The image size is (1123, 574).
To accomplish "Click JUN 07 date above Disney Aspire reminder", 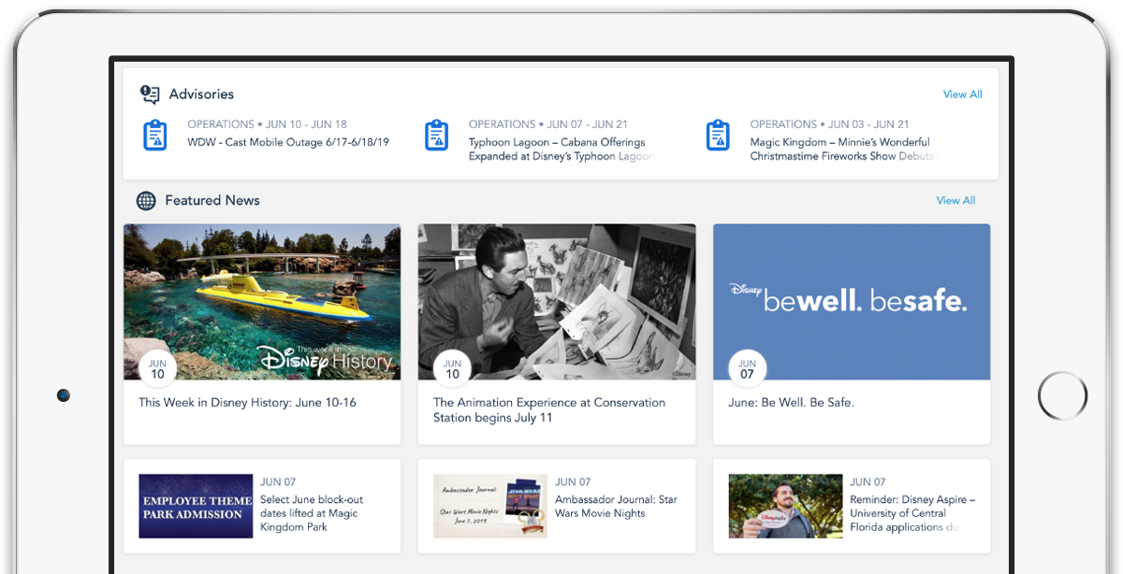I will (868, 482).
